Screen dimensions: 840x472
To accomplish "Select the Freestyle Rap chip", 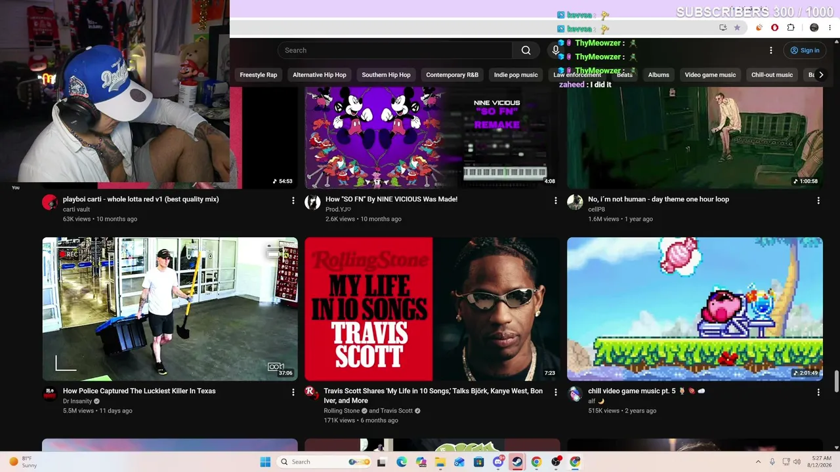I will pyautogui.click(x=259, y=75).
